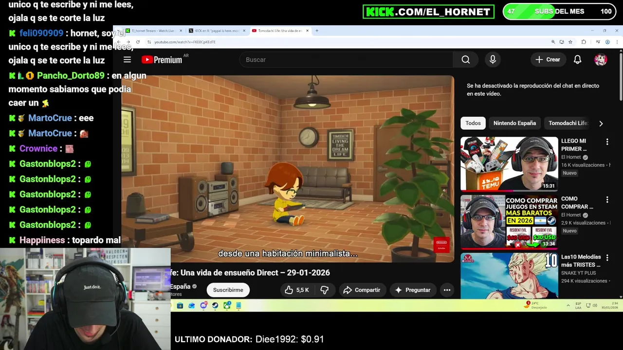Image resolution: width=623 pixels, height=350 pixels.
Task: Open options for Las10 Melodías video
Action: click(607, 258)
